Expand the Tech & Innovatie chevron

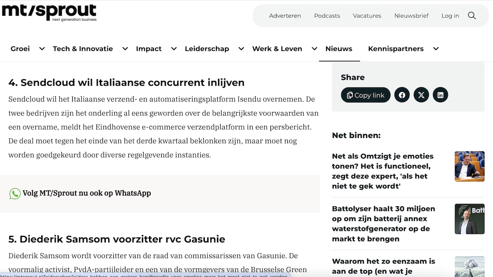(x=125, y=49)
